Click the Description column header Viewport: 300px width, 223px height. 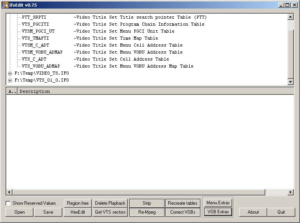[156, 91]
